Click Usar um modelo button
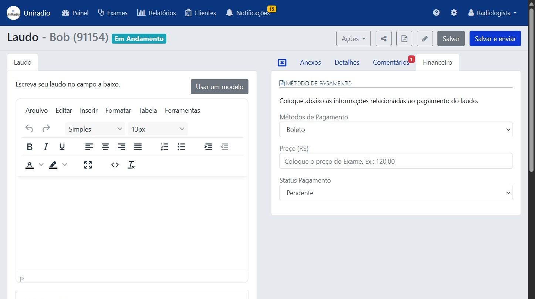This screenshot has height=299, width=535. [x=219, y=86]
